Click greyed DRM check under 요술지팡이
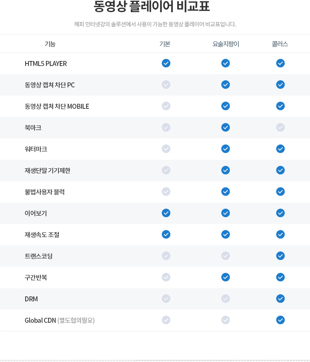Image resolution: width=310 pixels, height=362 pixels. point(226,299)
